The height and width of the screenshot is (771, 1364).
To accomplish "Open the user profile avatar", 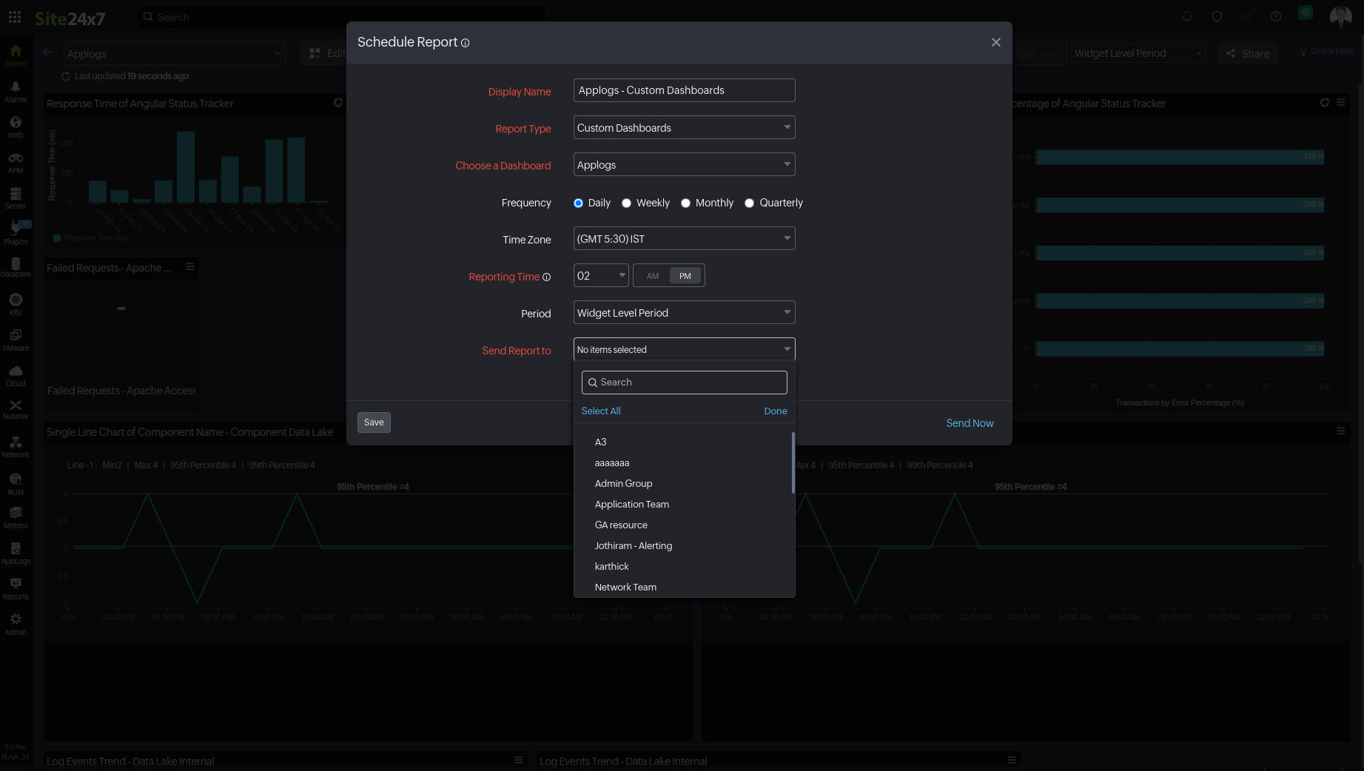I will [1340, 16].
